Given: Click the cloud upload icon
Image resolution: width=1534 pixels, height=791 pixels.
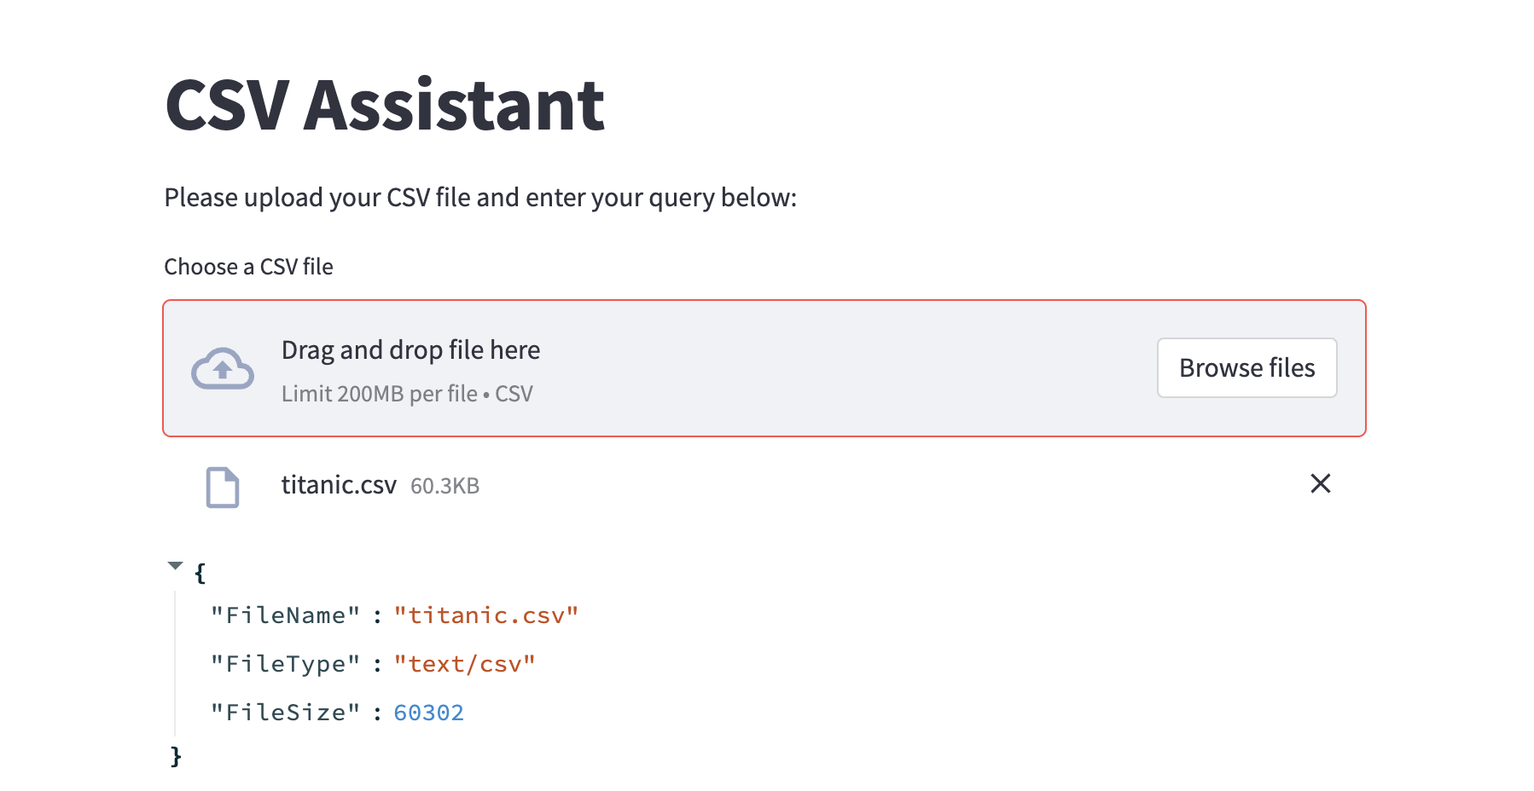Looking at the screenshot, I should 223,368.
